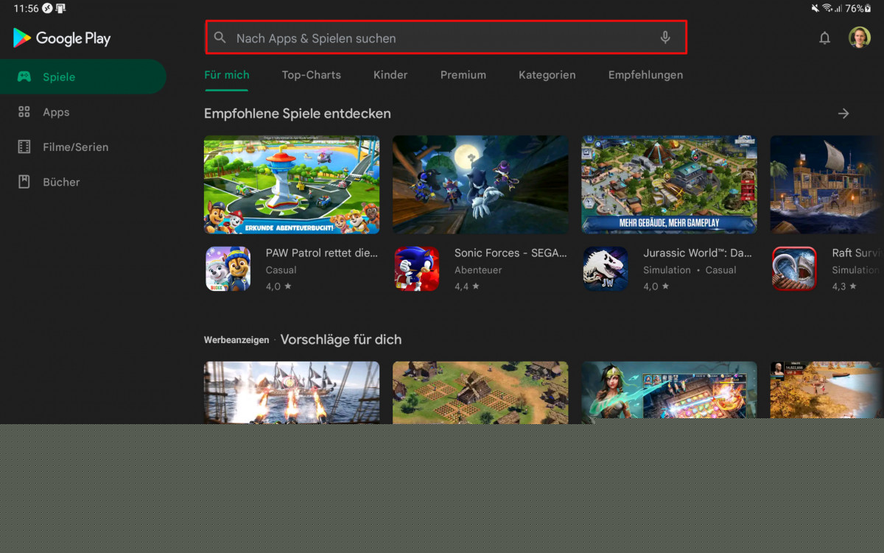The height and width of the screenshot is (553, 884).
Task: Open the village farming ad thumbnail
Action: click(x=480, y=392)
